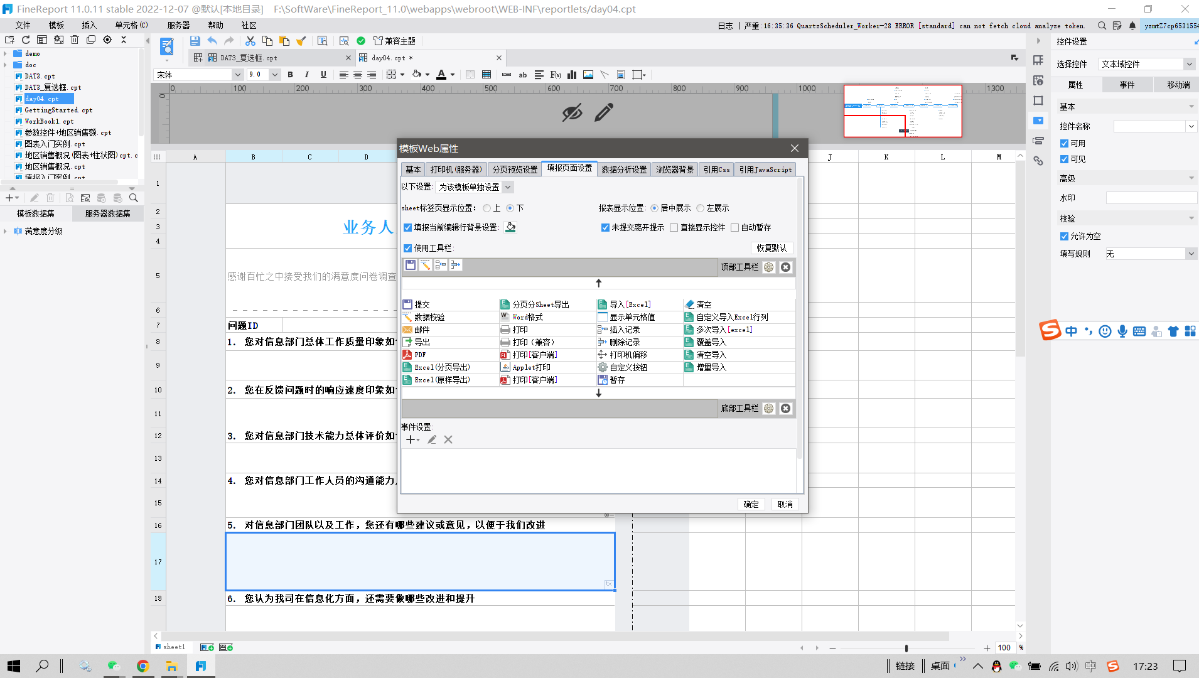Open the 引用JavaScript tab
The height and width of the screenshot is (678, 1199).
click(765, 169)
